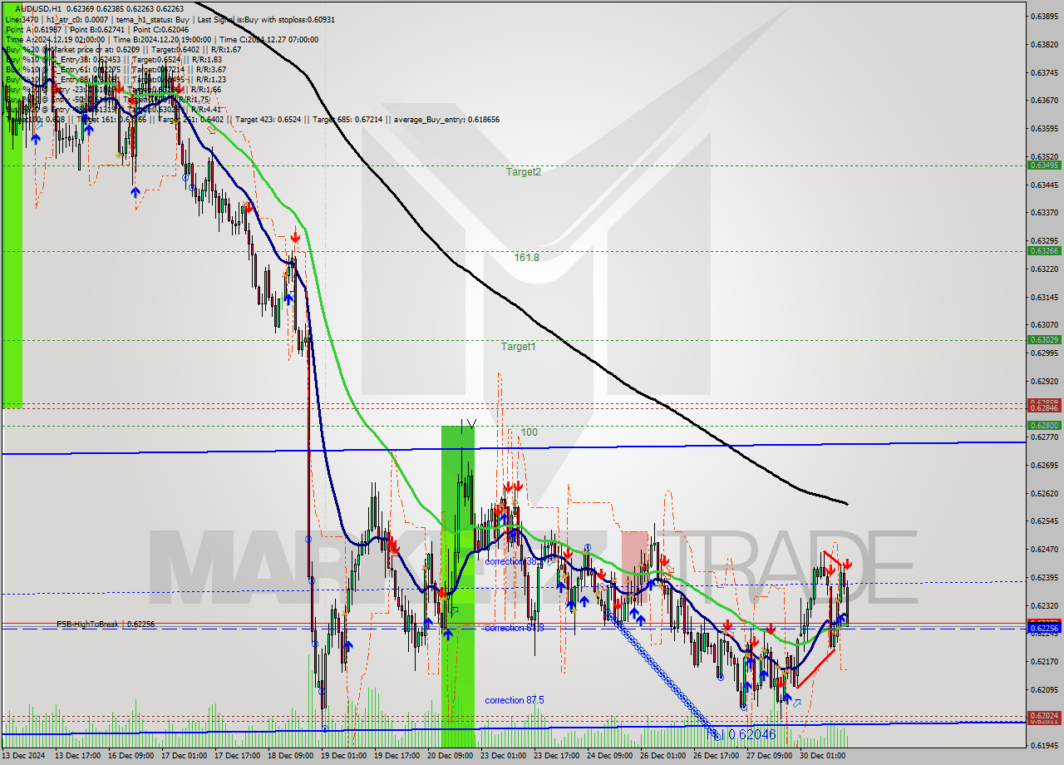Viewport: 1064px width, 765px height.
Task: Click the 0.61945 price axis value
Action: pyautogui.click(x=1045, y=746)
